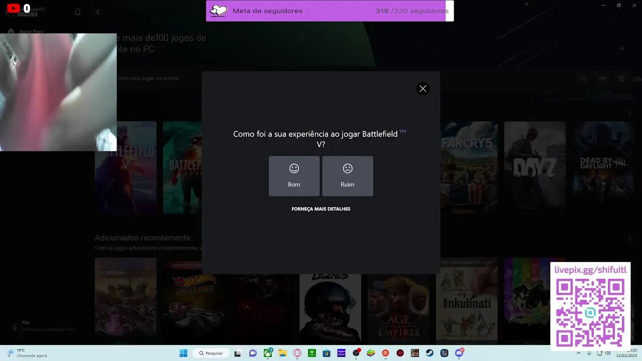Screen dimensions: 642x361
Task: Open the Opera browser taskbar icon
Action: point(297,353)
